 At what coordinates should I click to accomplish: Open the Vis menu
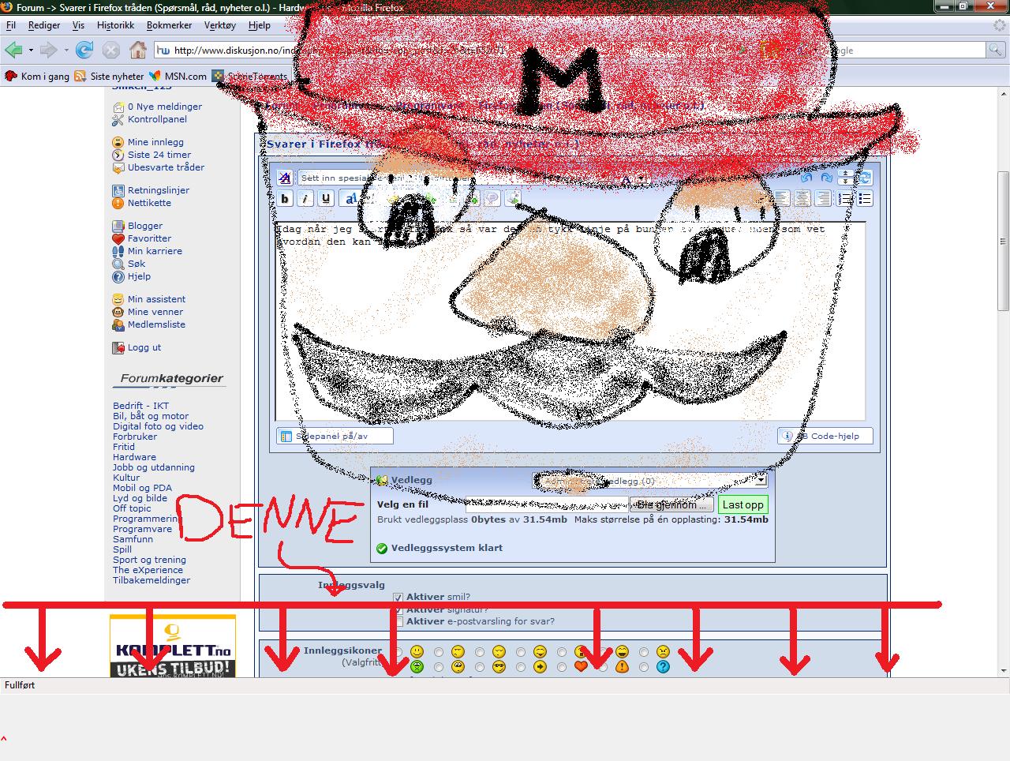pos(78,25)
